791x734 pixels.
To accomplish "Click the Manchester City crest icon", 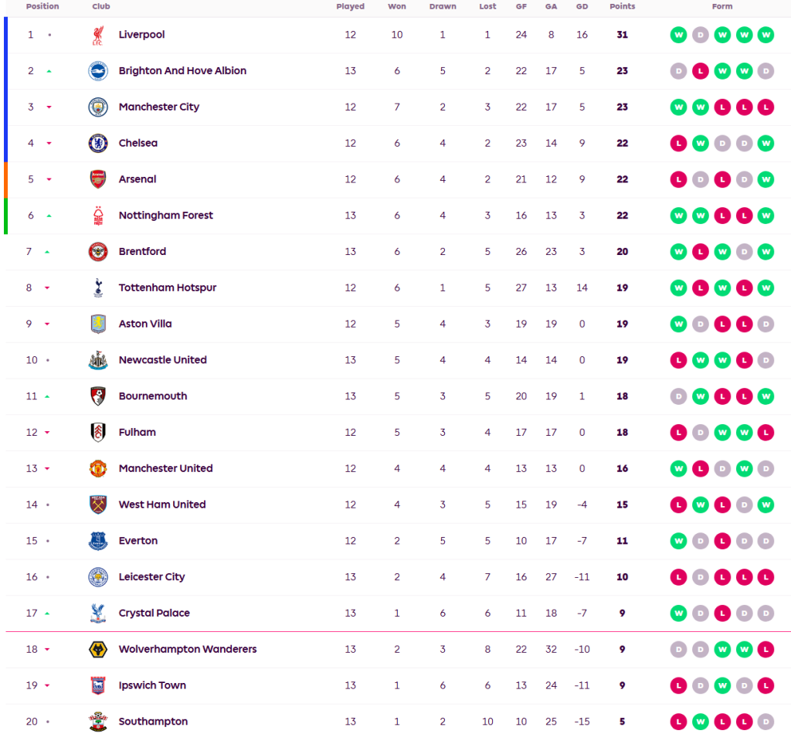I will coord(97,107).
